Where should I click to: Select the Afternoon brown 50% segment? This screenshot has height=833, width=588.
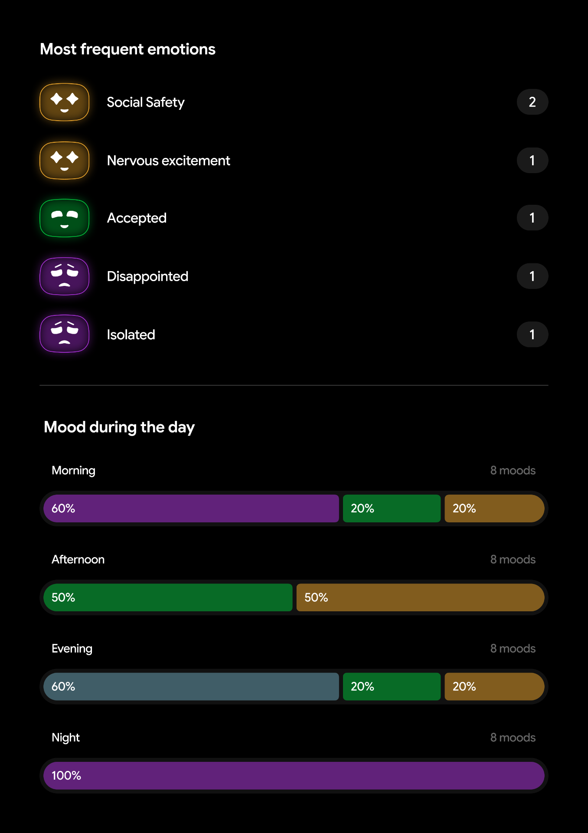pyautogui.click(x=420, y=597)
